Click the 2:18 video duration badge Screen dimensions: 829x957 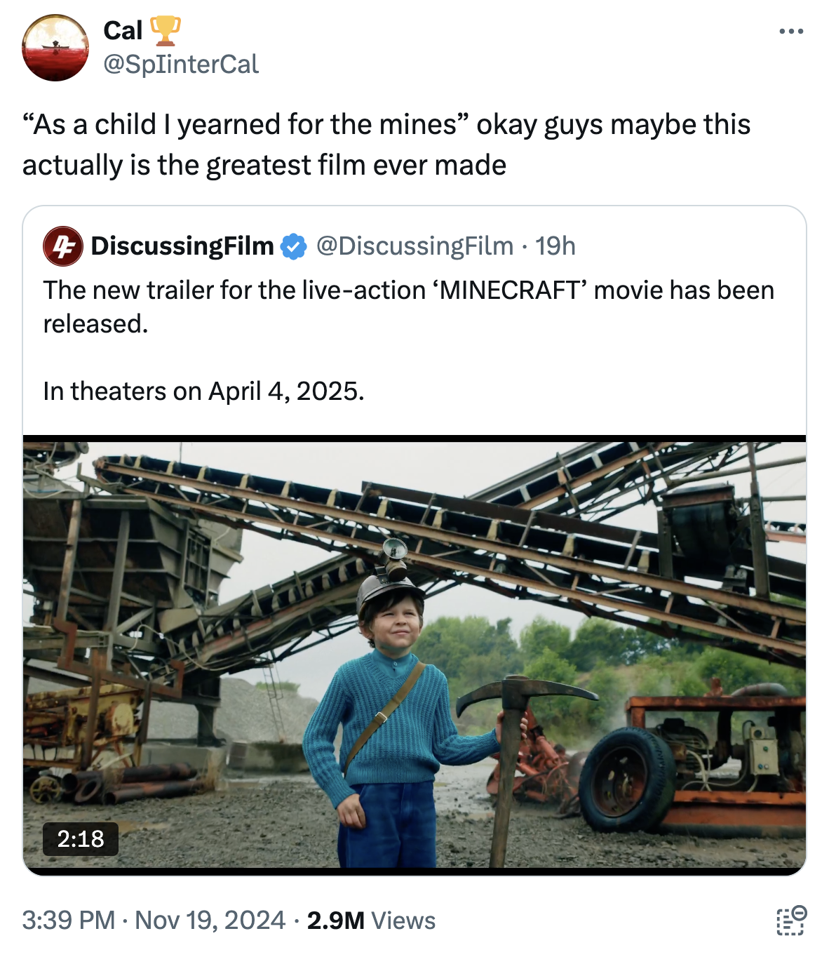(x=81, y=838)
